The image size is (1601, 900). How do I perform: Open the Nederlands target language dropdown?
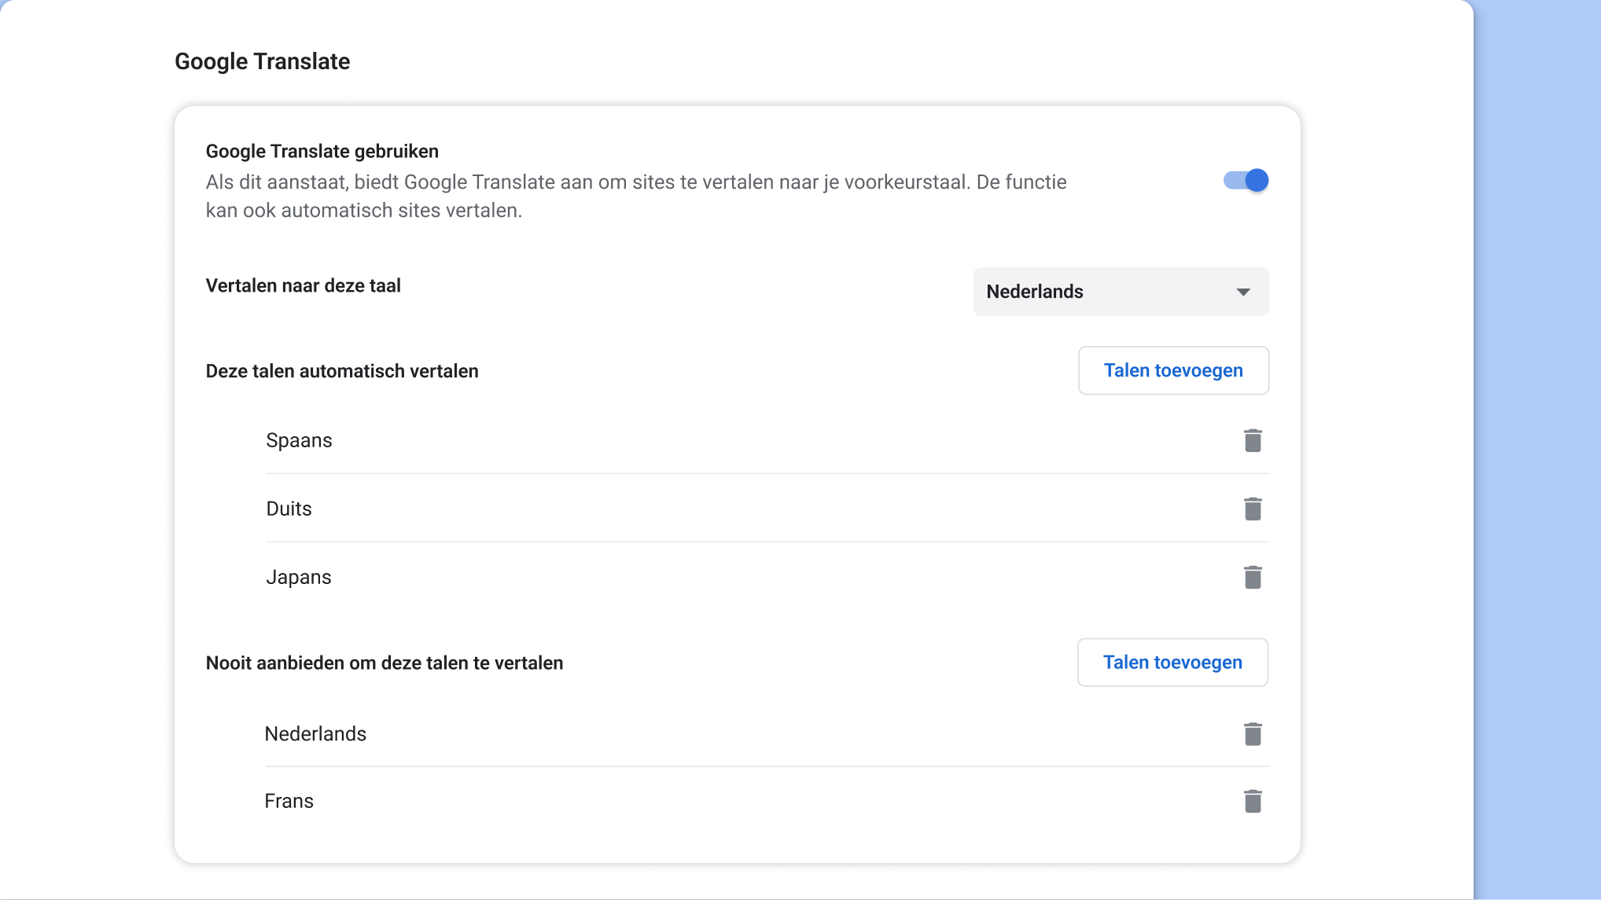1121,292
